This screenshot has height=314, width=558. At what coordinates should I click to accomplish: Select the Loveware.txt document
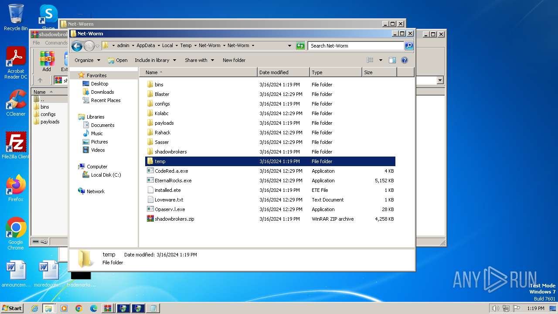tap(270, 200)
